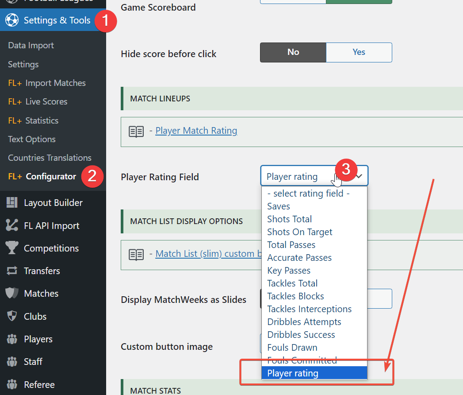This screenshot has width=463, height=395.
Task: Open the Settings & Tools menu
Action: point(53,20)
